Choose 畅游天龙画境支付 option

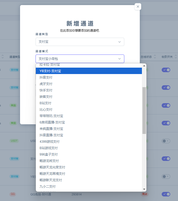tap(89, 173)
